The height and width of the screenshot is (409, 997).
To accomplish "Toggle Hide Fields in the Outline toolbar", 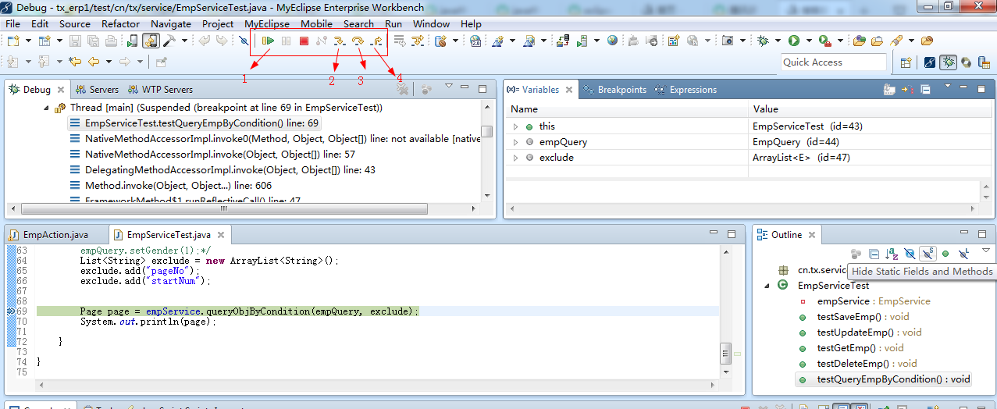I will point(910,254).
